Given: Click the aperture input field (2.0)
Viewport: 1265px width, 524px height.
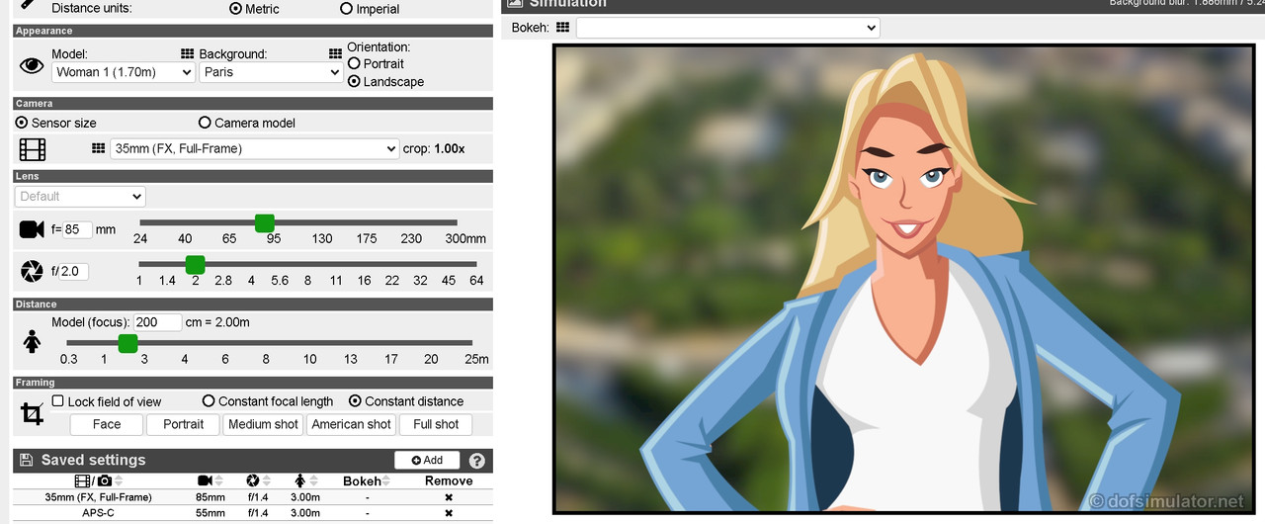Looking at the screenshot, I should [73, 271].
